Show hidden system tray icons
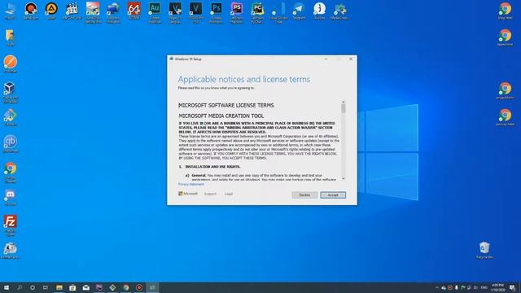521x293 pixels. click(436, 287)
